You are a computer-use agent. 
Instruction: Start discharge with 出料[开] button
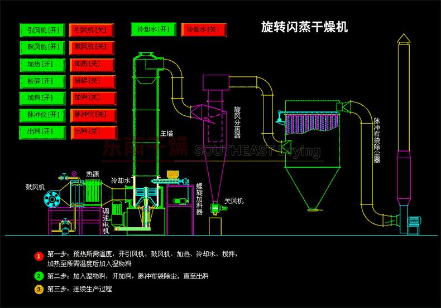pos(41,132)
